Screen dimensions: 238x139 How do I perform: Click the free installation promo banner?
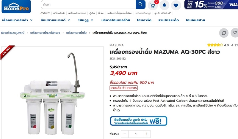click(x=139, y=121)
